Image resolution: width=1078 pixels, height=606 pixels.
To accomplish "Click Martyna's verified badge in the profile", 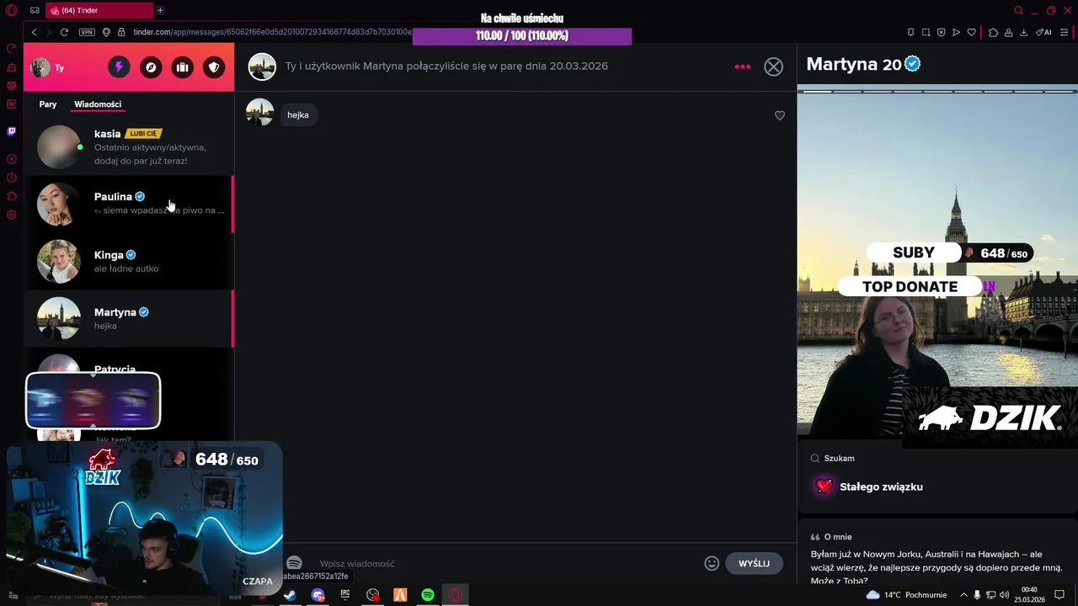I will point(912,64).
